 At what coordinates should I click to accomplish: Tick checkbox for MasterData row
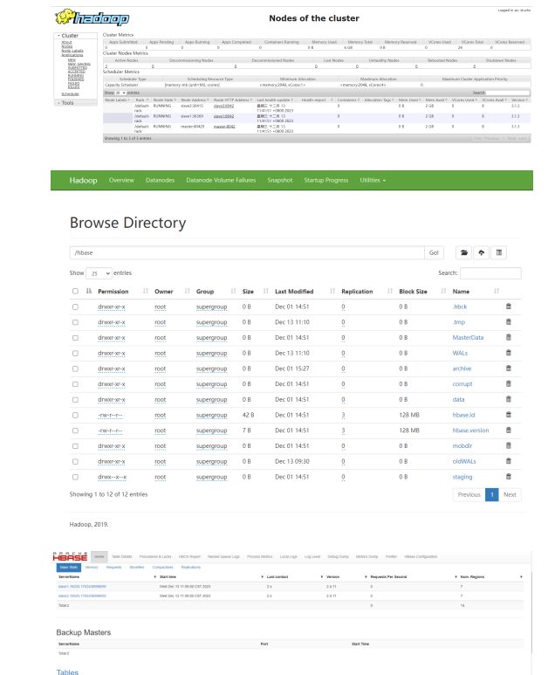pyautogui.click(x=75, y=338)
